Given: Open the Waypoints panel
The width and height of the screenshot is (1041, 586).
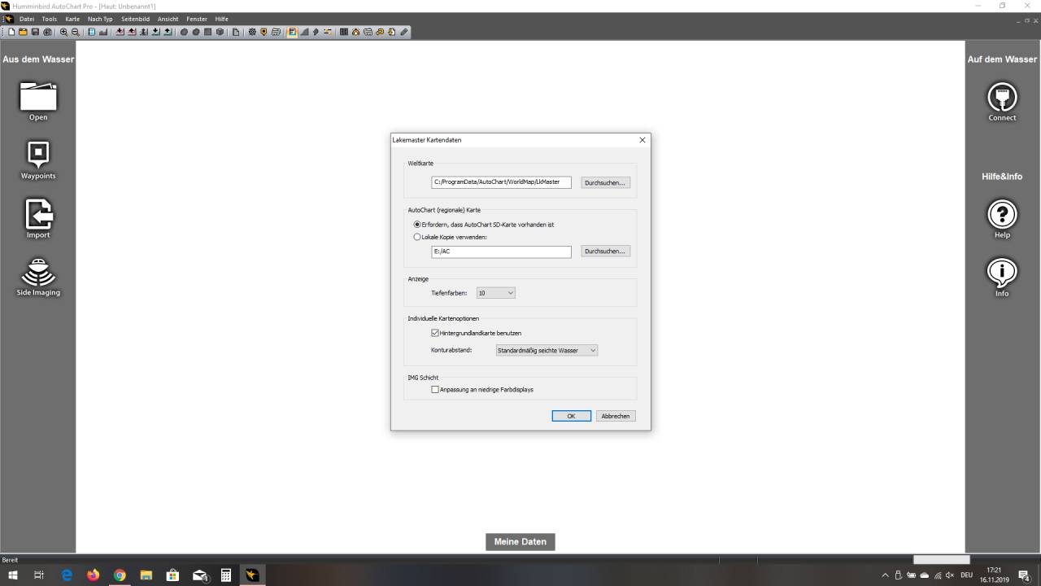Looking at the screenshot, I should (x=38, y=155).
